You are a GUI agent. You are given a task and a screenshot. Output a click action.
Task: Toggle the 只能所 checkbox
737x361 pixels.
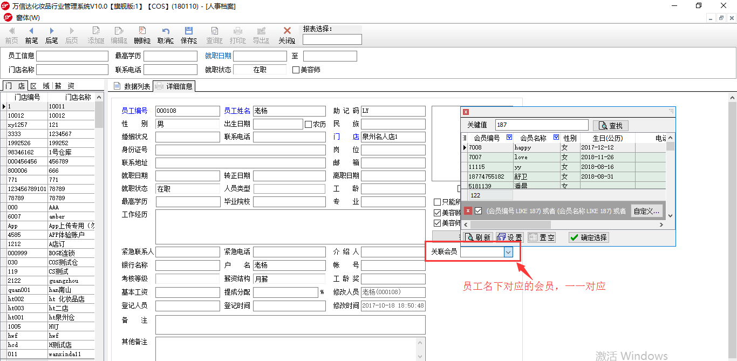438,202
